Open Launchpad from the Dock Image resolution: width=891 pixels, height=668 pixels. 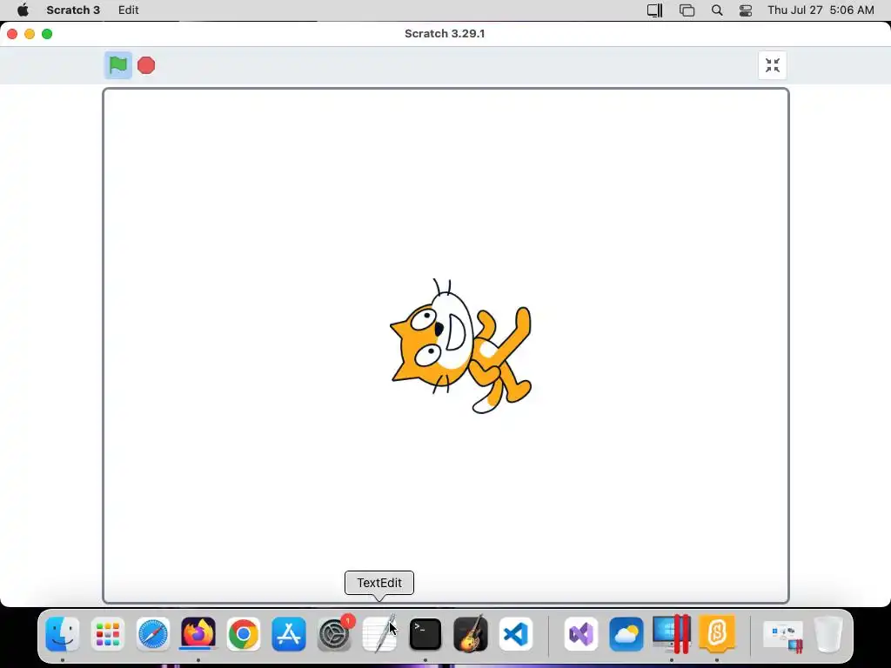click(x=107, y=634)
